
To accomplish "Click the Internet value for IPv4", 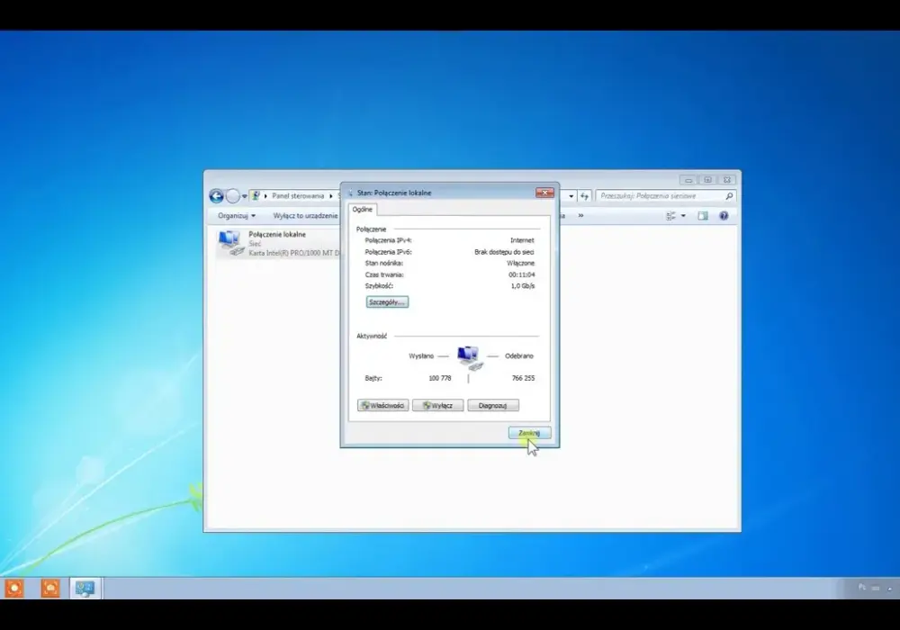I will [522, 240].
